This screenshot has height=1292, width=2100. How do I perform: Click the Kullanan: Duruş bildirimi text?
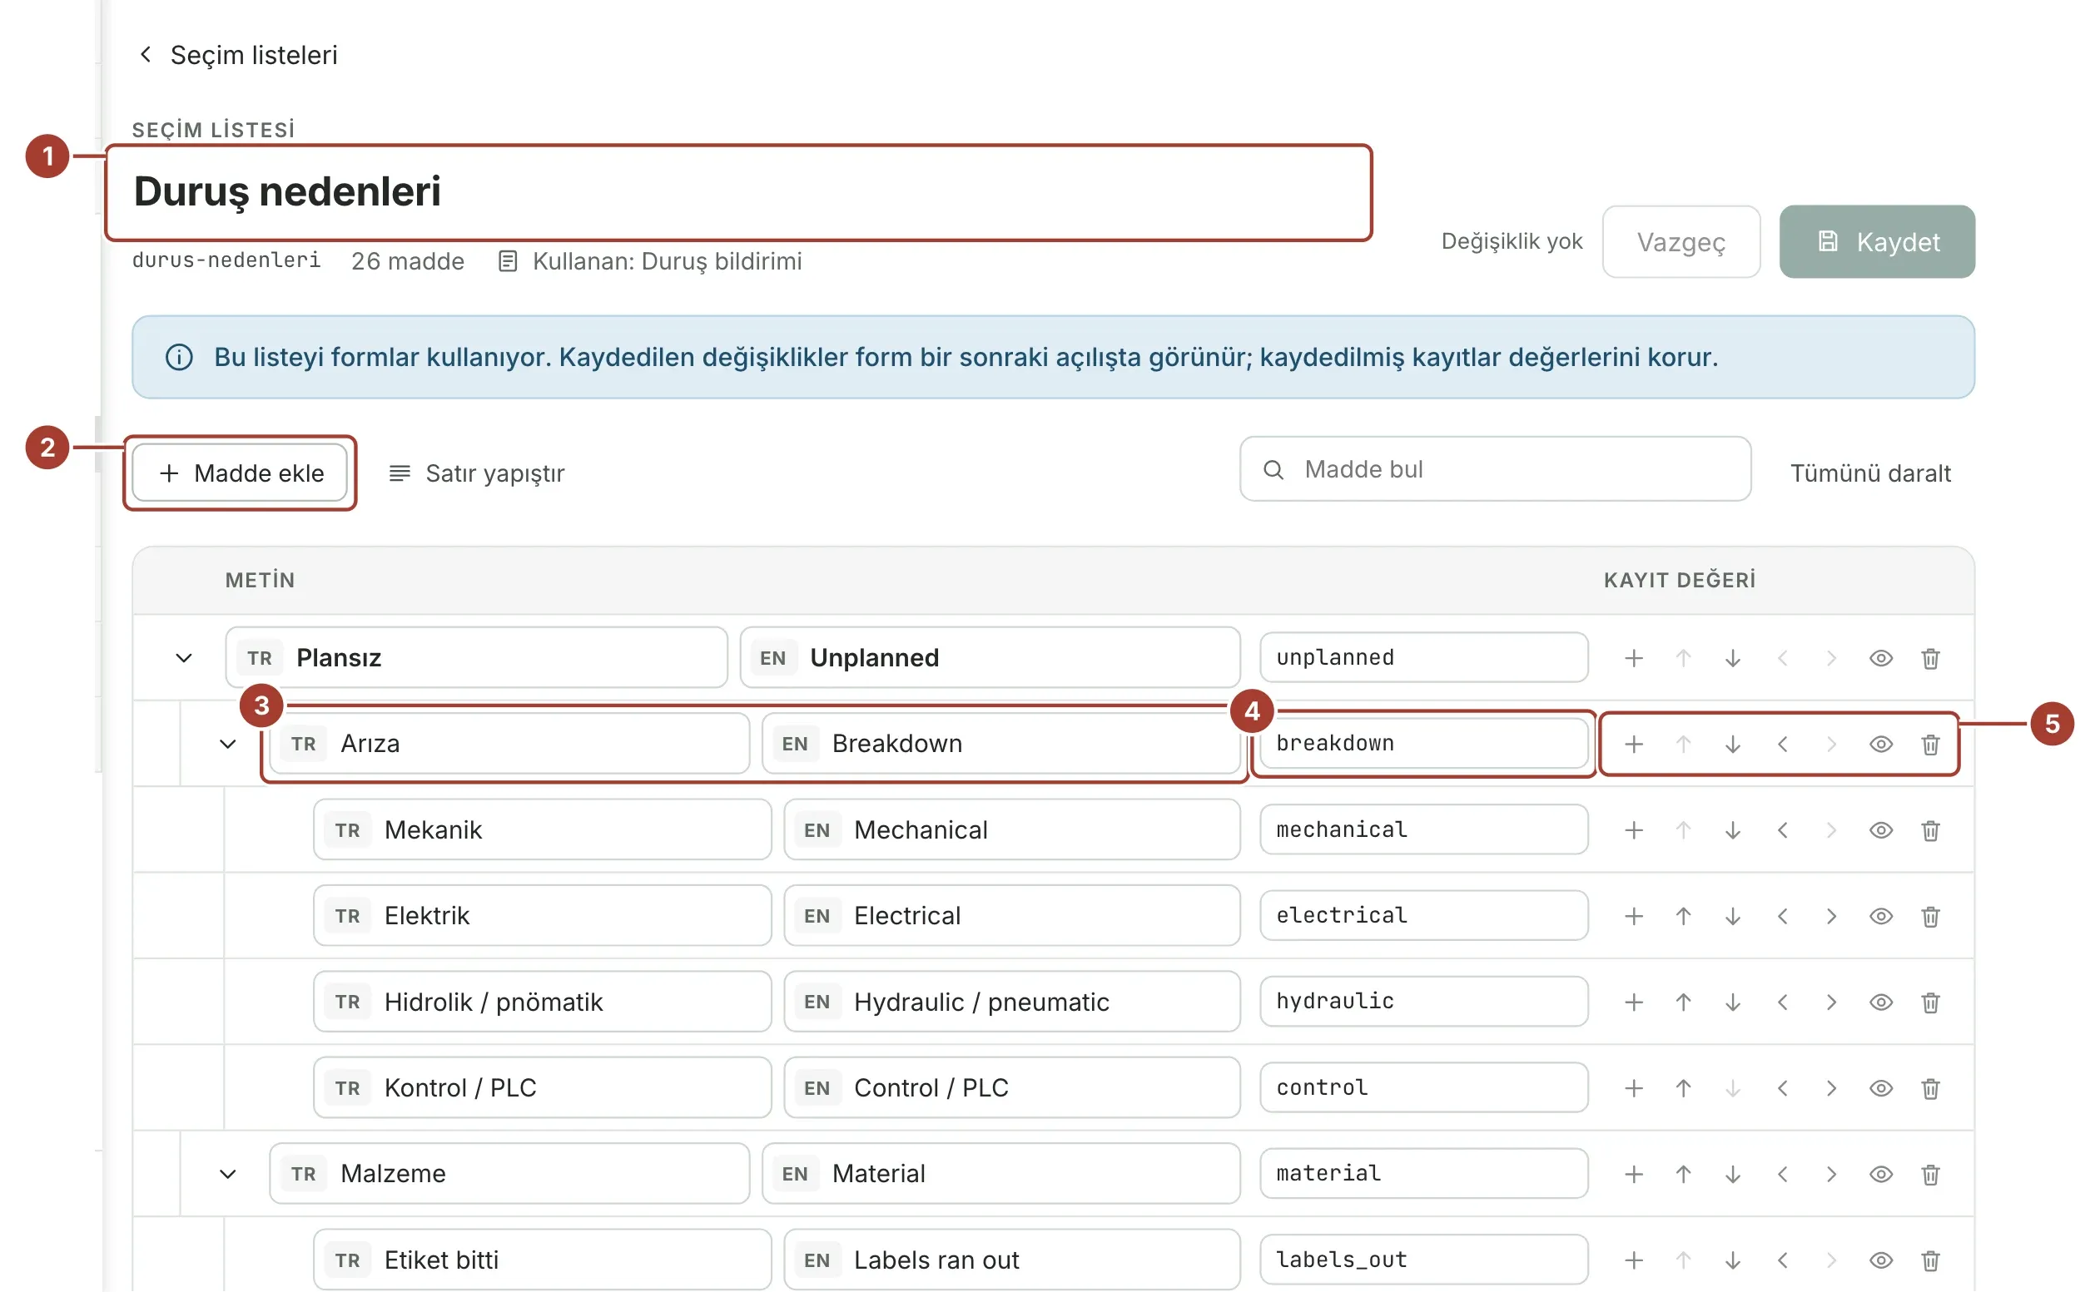pyautogui.click(x=667, y=261)
